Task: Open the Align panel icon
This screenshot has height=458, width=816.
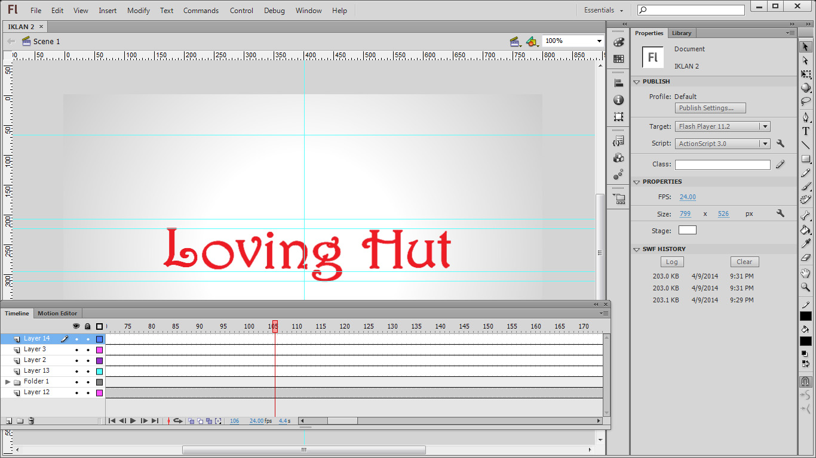Action: pos(618,83)
